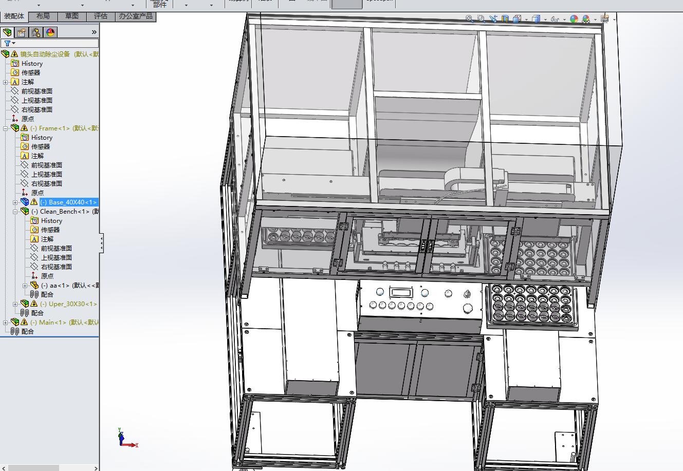The image size is (683, 471).
Task: Select the 草图 tab
Action: click(x=72, y=16)
